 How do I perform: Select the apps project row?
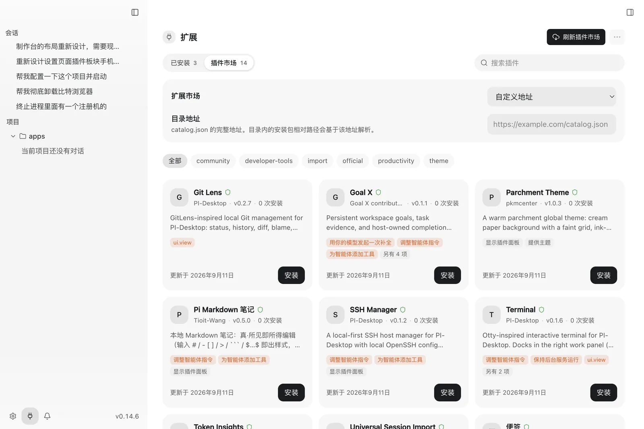[74, 136]
